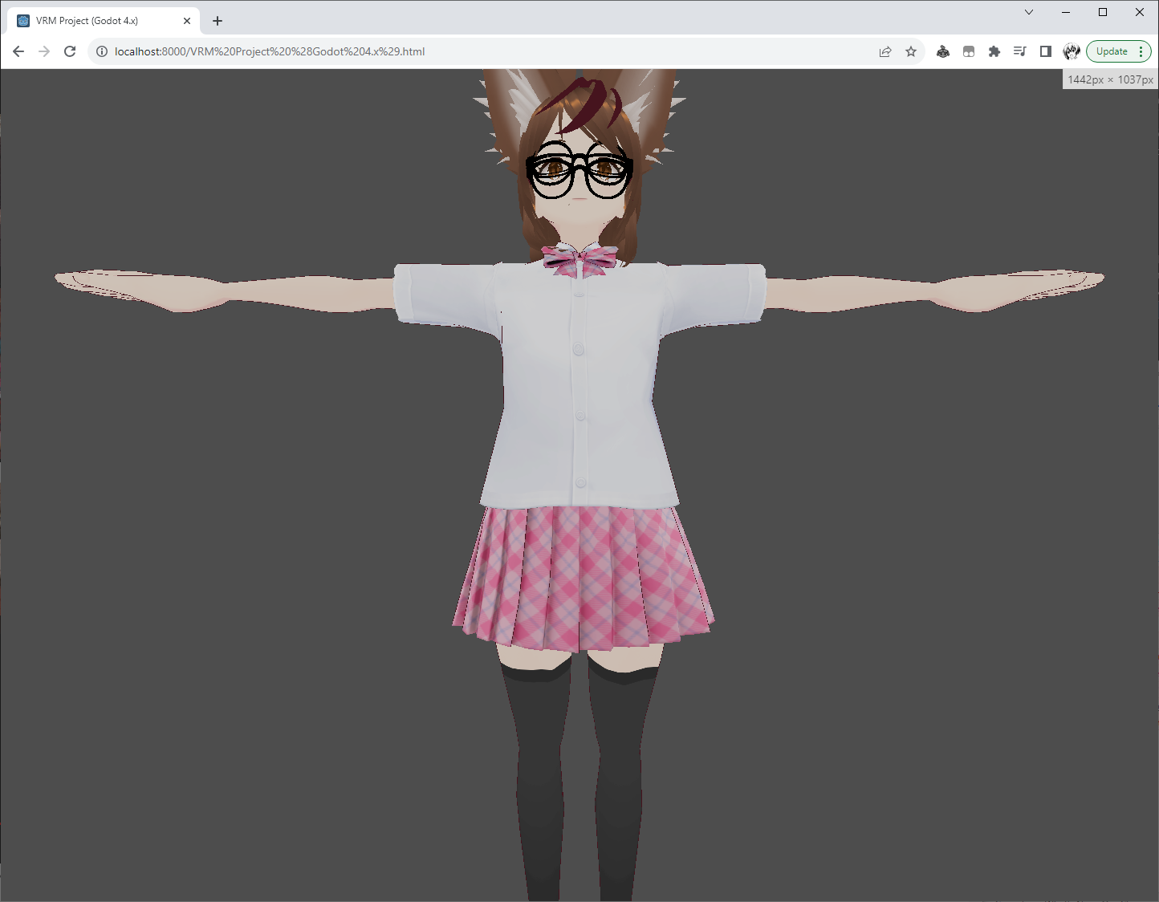Open the tab search chevron dropdown
The height and width of the screenshot is (902, 1159).
coord(1029,12)
